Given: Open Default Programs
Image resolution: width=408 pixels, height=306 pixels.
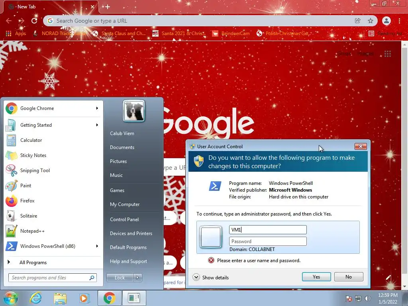Looking at the screenshot, I should click(128, 247).
